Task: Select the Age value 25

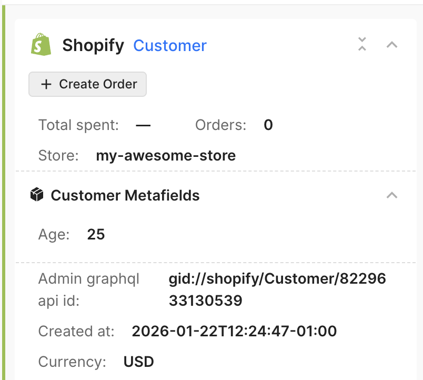Action: (96, 234)
